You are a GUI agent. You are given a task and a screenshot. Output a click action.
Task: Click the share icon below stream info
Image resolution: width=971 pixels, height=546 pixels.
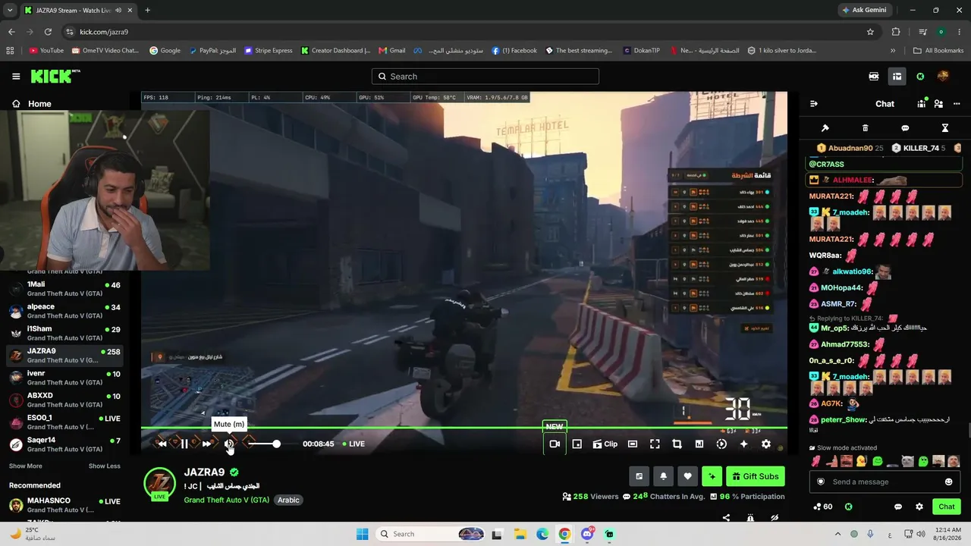pyautogui.click(x=726, y=518)
